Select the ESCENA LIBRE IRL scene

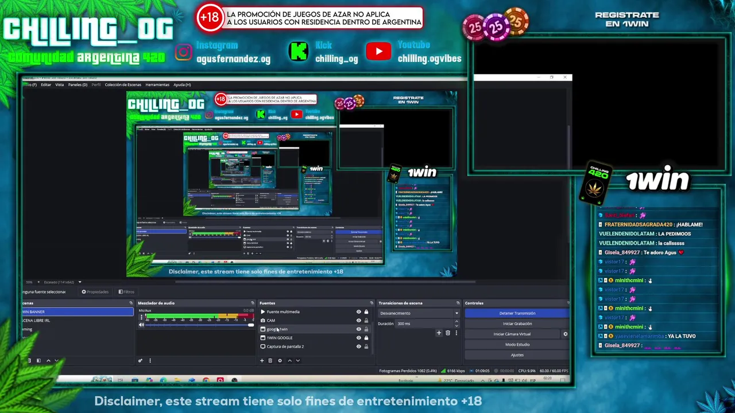[78, 320]
